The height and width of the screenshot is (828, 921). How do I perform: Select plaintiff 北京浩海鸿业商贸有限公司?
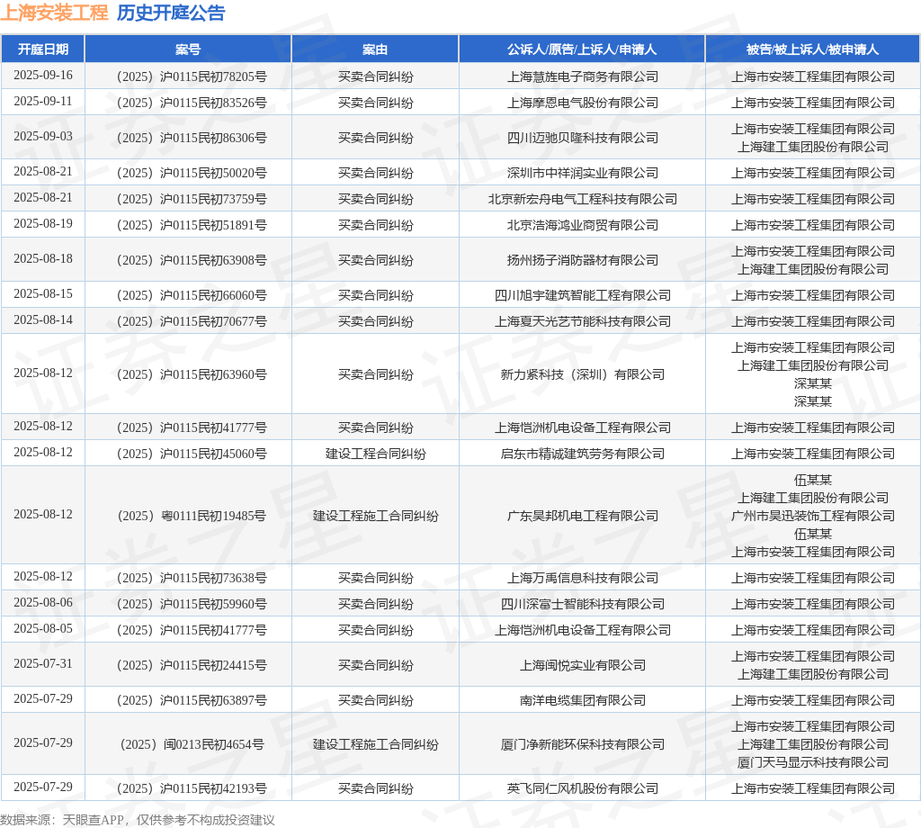(x=582, y=225)
